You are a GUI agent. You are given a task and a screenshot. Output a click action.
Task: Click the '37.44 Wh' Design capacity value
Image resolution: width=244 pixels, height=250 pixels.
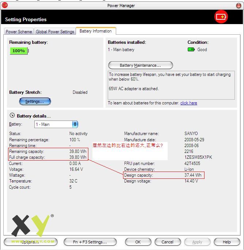[193, 175]
